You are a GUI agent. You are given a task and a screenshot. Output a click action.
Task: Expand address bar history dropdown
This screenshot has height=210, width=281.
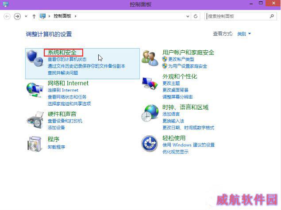pos(188,16)
